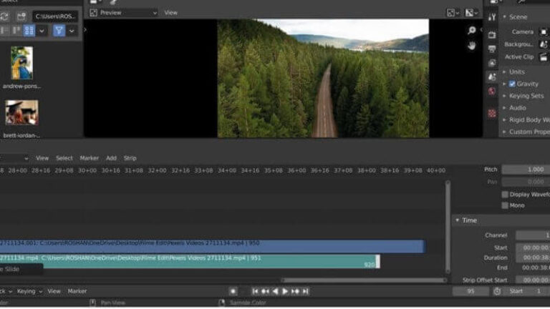Open display settings dropdown beside thumbnail mode
550x309 pixels.
(x=42, y=31)
